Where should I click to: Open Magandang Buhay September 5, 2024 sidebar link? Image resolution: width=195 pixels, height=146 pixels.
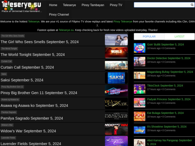coord(170,72)
